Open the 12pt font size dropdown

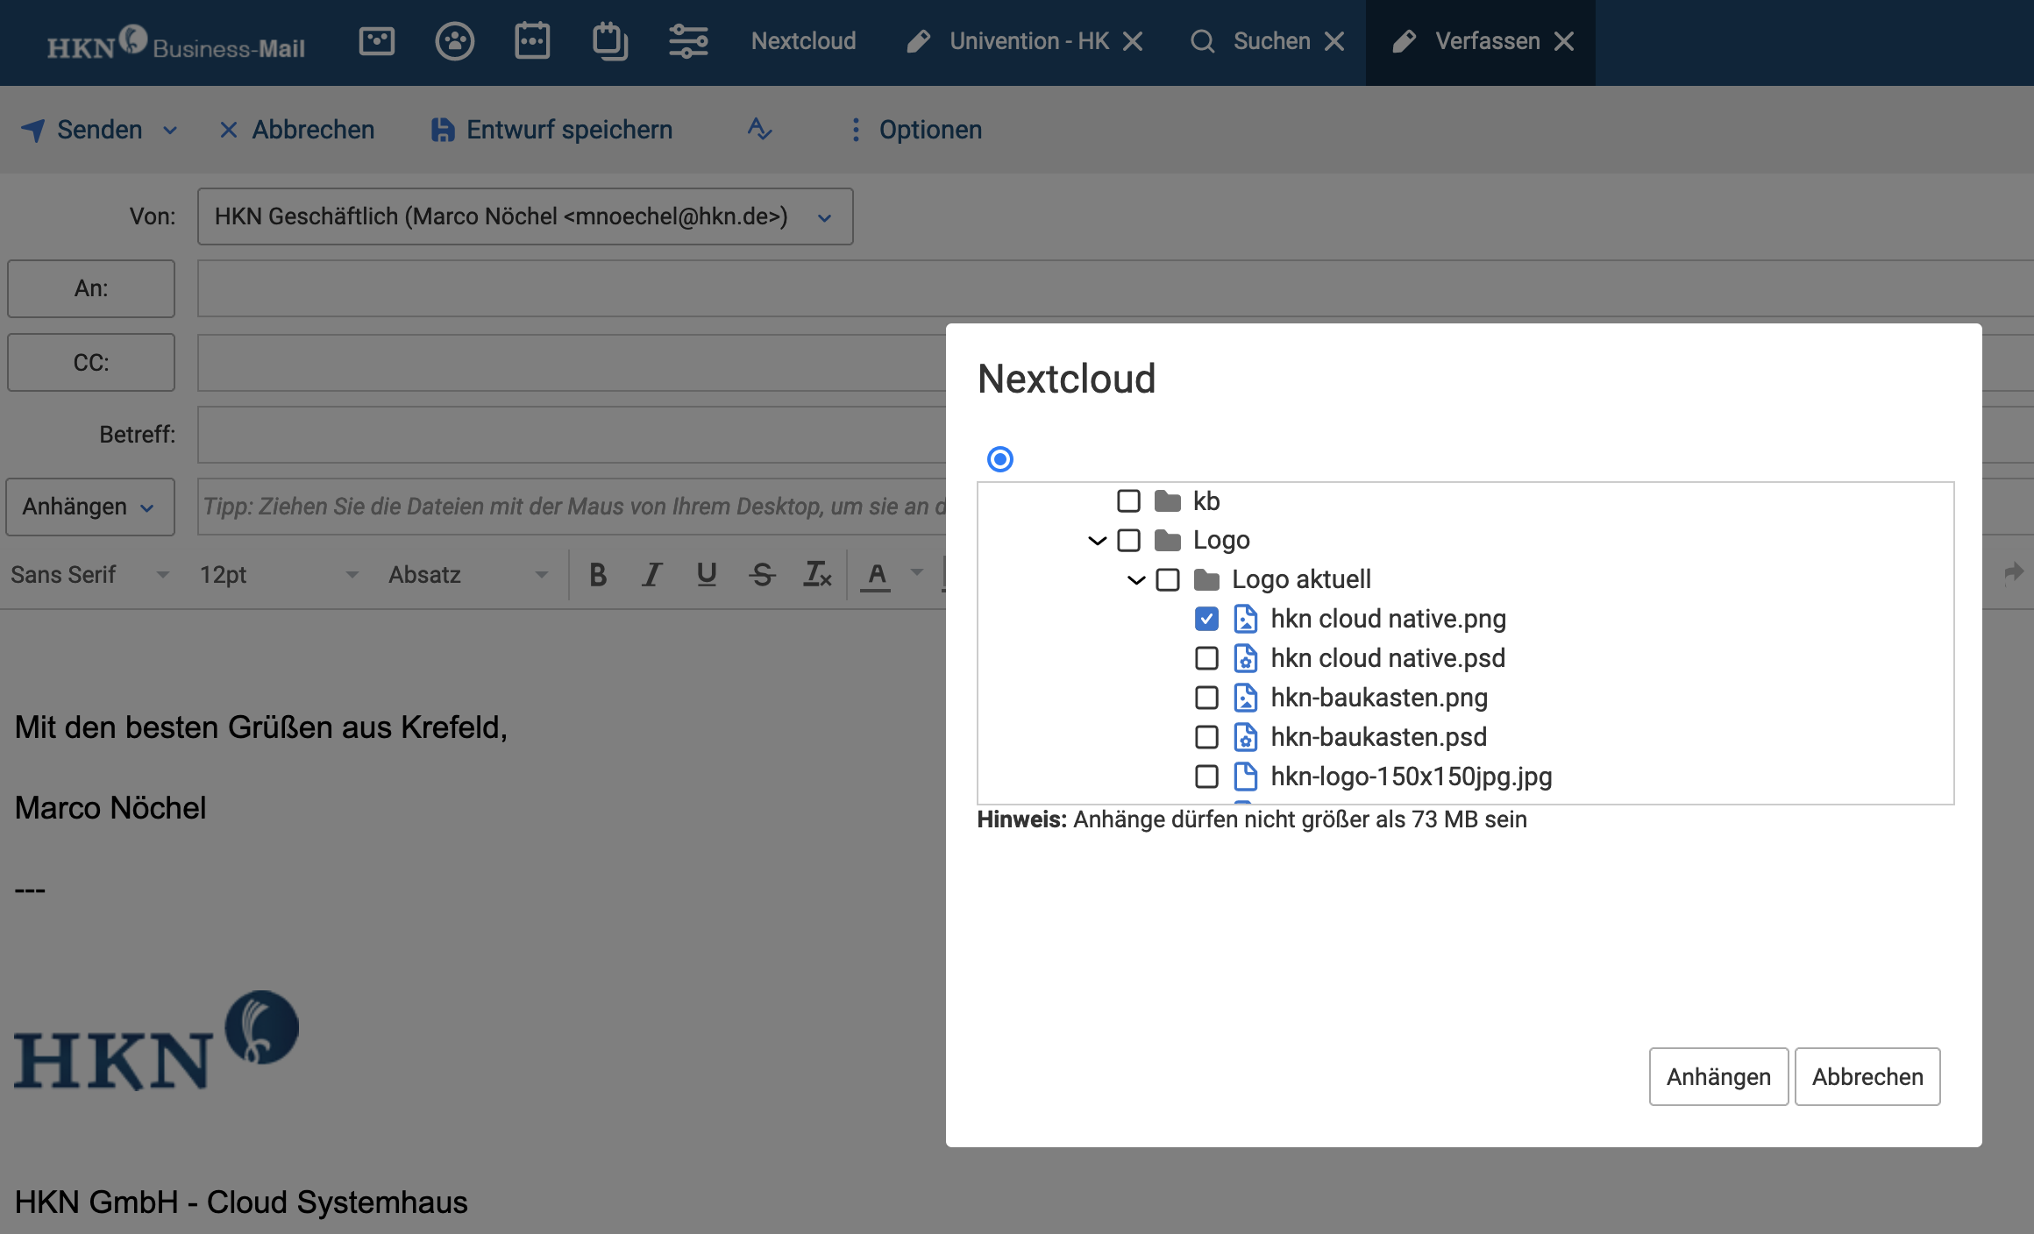(279, 575)
